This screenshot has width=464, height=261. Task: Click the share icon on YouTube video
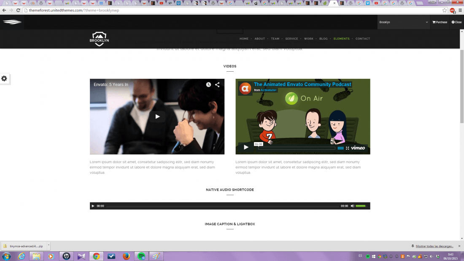[x=217, y=85]
